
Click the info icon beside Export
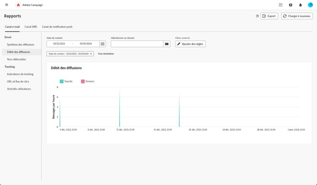point(257,16)
